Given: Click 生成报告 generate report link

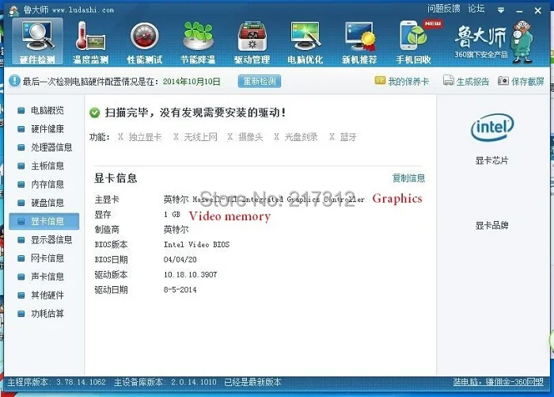Looking at the screenshot, I should 472,82.
